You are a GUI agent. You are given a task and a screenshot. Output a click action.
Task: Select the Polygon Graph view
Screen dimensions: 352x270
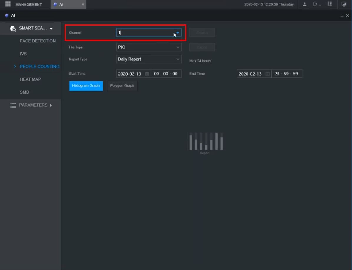(122, 86)
